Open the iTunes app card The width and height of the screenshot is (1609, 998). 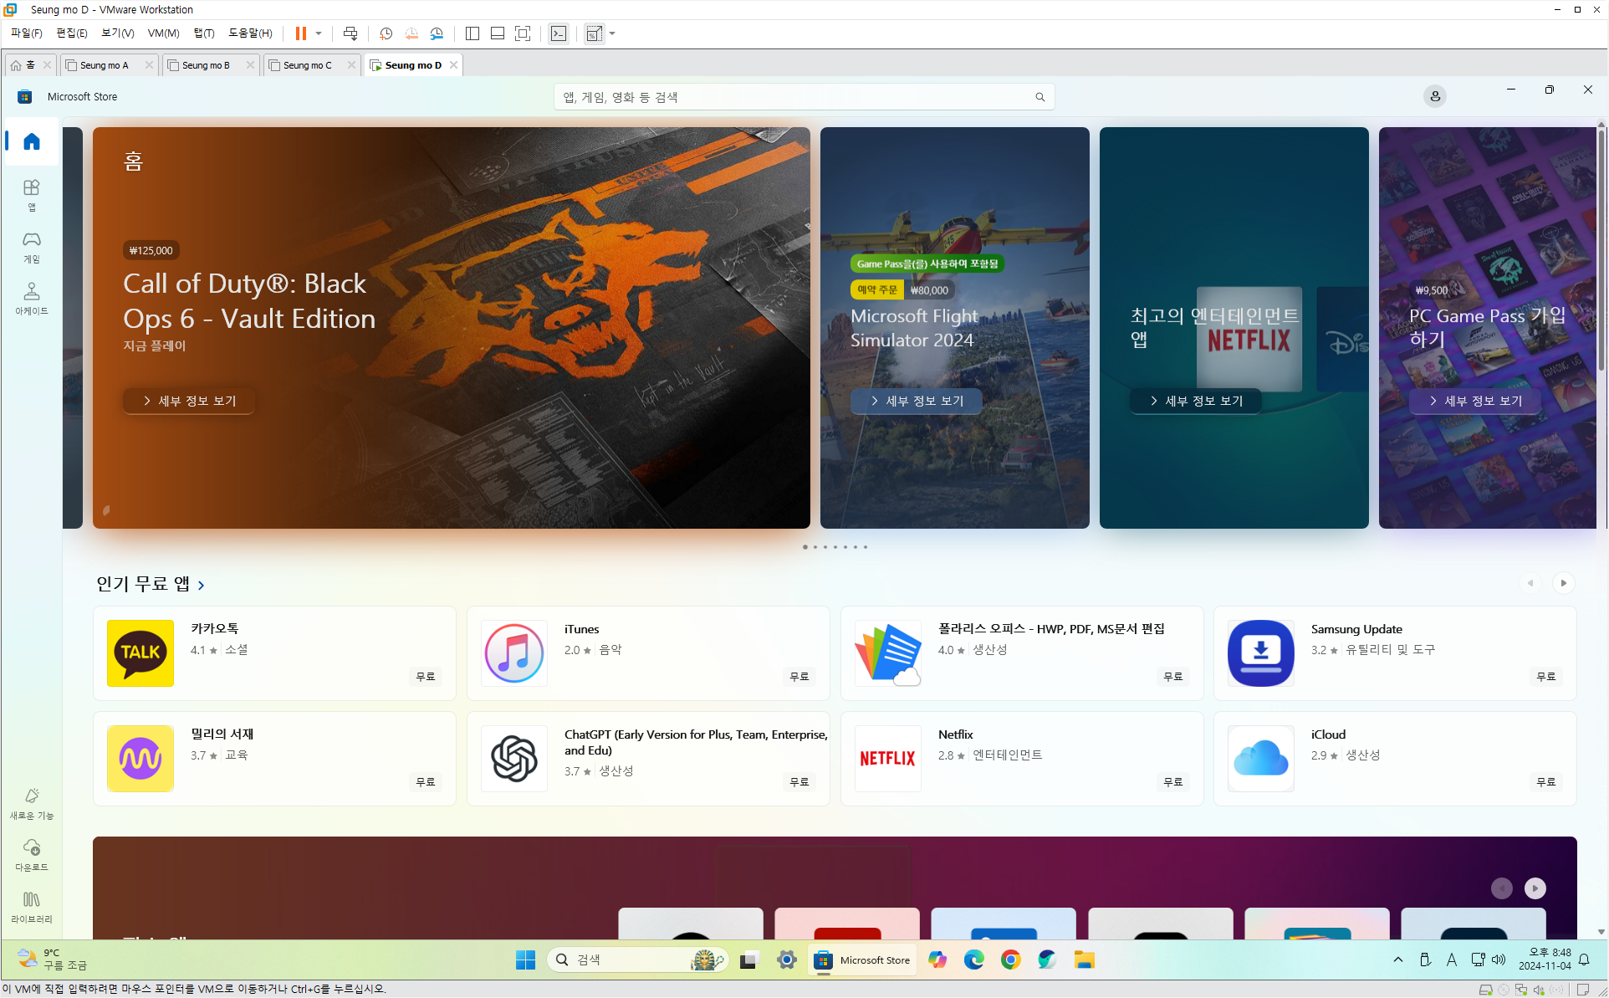[647, 653]
